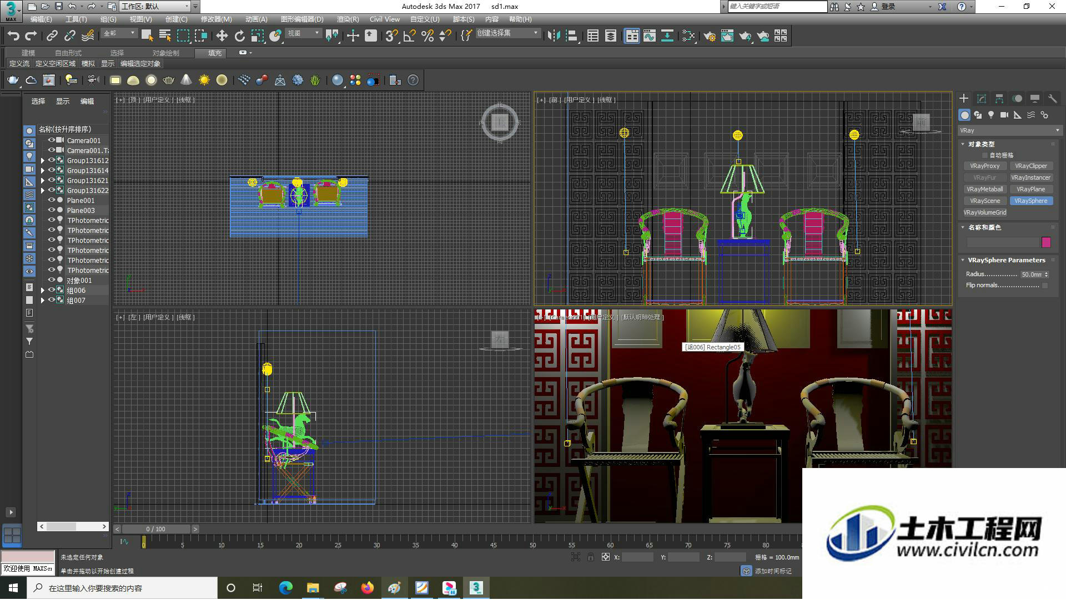The height and width of the screenshot is (600, 1066).
Task: Switch create category to Cameras
Action: pyautogui.click(x=1004, y=115)
